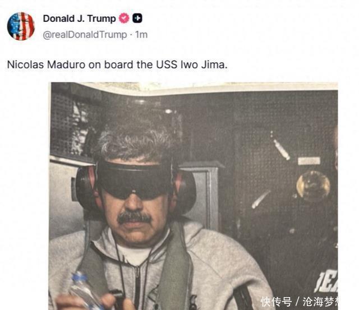The height and width of the screenshot is (310, 359).
Task: Click the water bottle in the photo
Action: pos(85,290)
